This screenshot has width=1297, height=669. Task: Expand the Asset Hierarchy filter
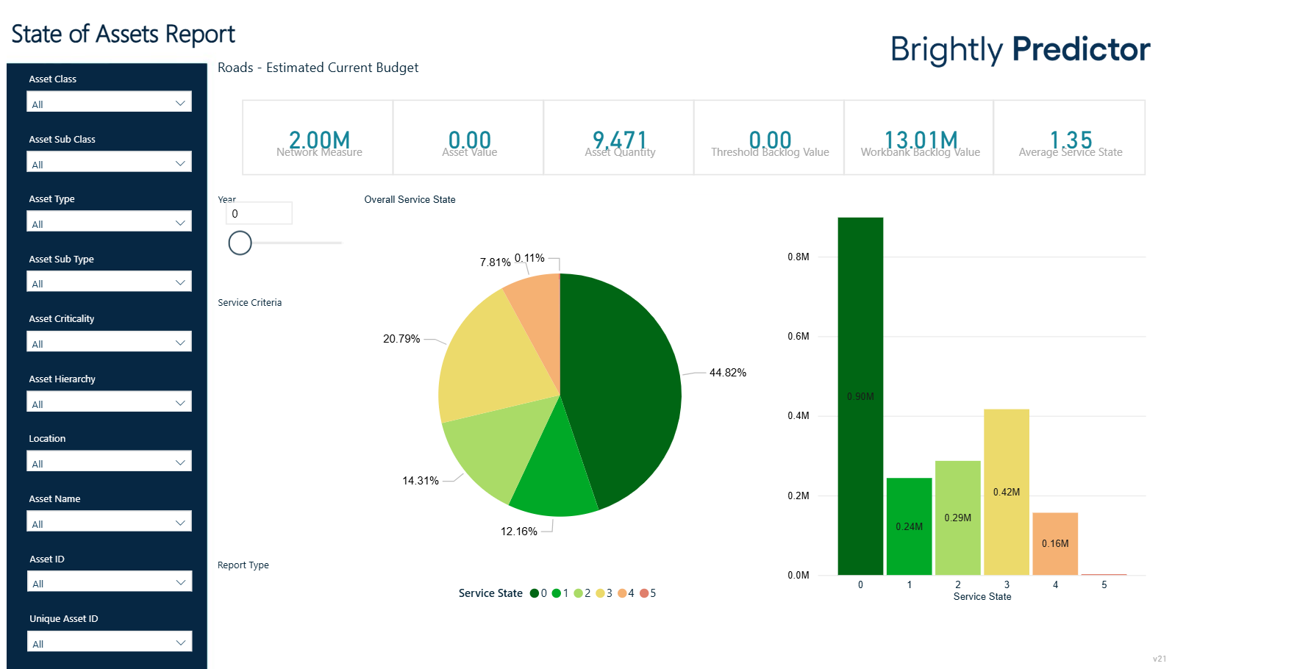(x=109, y=402)
